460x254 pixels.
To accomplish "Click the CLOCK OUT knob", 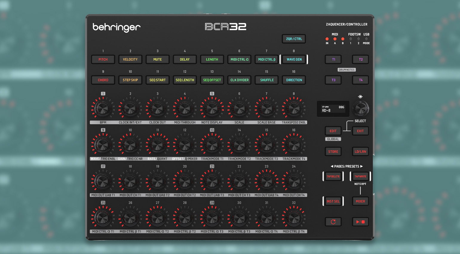I will pos(157,109).
